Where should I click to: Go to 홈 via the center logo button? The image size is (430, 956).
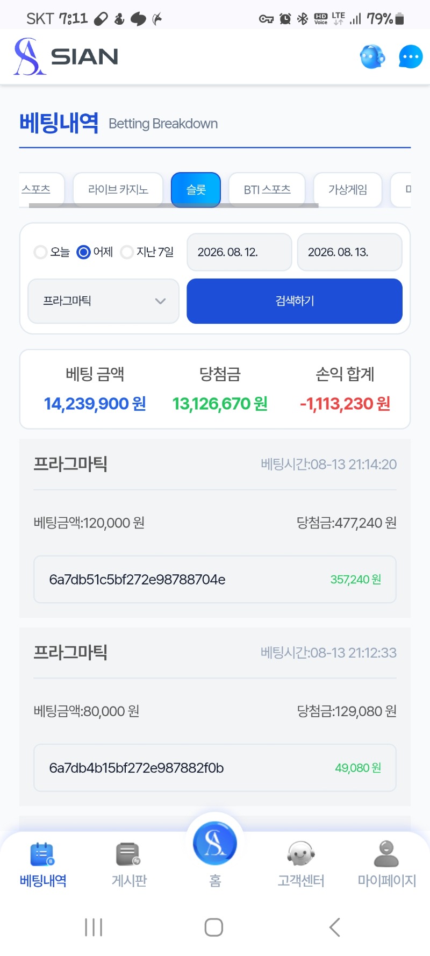(215, 843)
